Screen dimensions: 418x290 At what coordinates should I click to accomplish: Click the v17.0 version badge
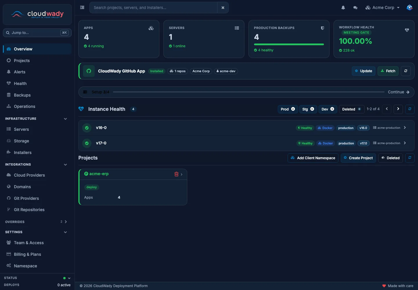click(363, 143)
